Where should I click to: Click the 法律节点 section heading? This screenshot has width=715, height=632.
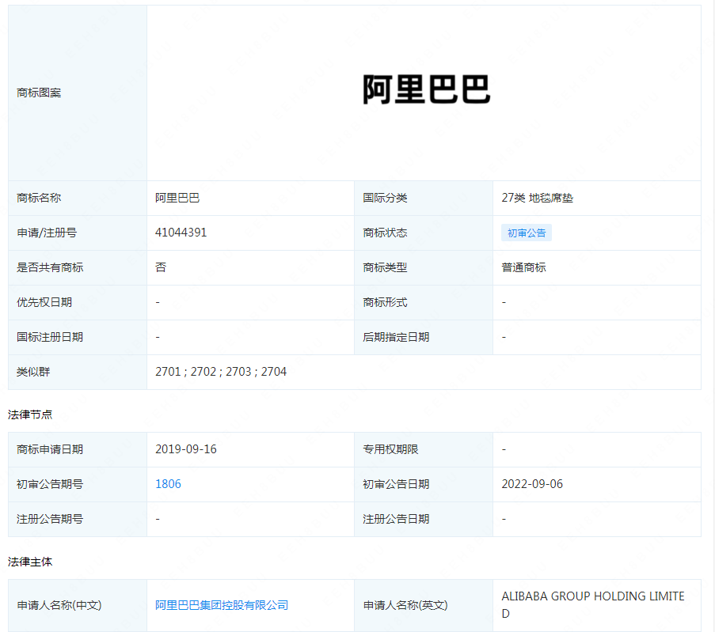point(30,414)
